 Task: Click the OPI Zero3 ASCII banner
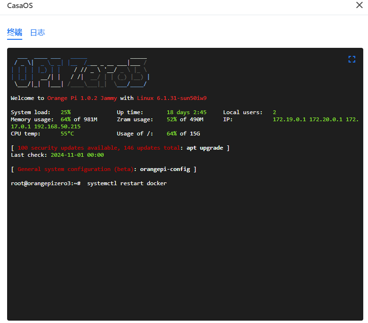click(81, 72)
